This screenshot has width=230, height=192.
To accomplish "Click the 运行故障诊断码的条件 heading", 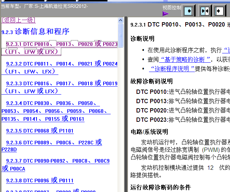I will click(160, 187).
